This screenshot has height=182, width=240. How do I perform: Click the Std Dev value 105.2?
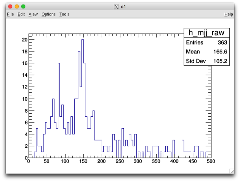tap(219, 61)
